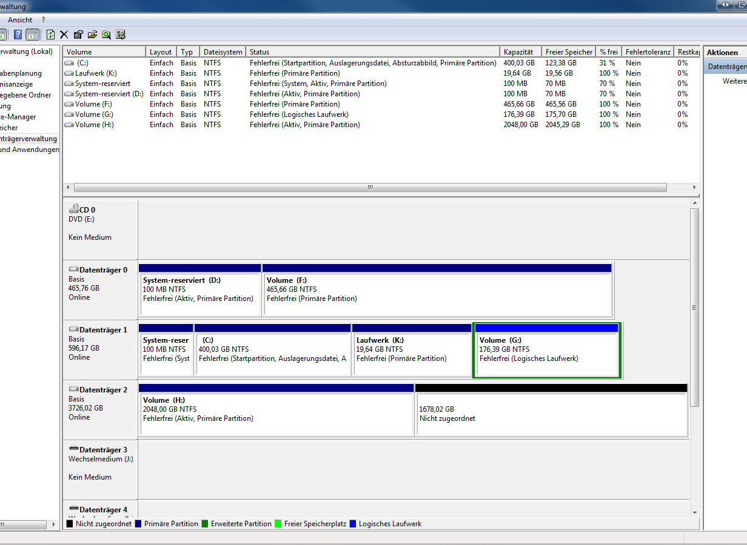Click volume list scrollbar right arrow

(x=694, y=188)
